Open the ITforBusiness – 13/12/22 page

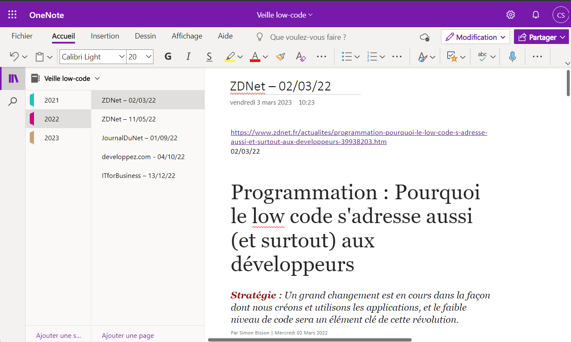point(148,175)
